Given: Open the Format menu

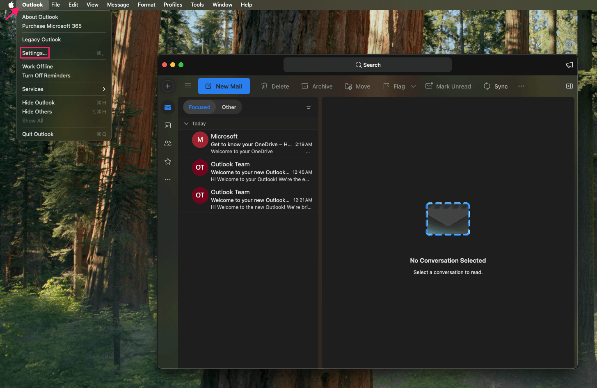Looking at the screenshot, I should [x=146, y=5].
